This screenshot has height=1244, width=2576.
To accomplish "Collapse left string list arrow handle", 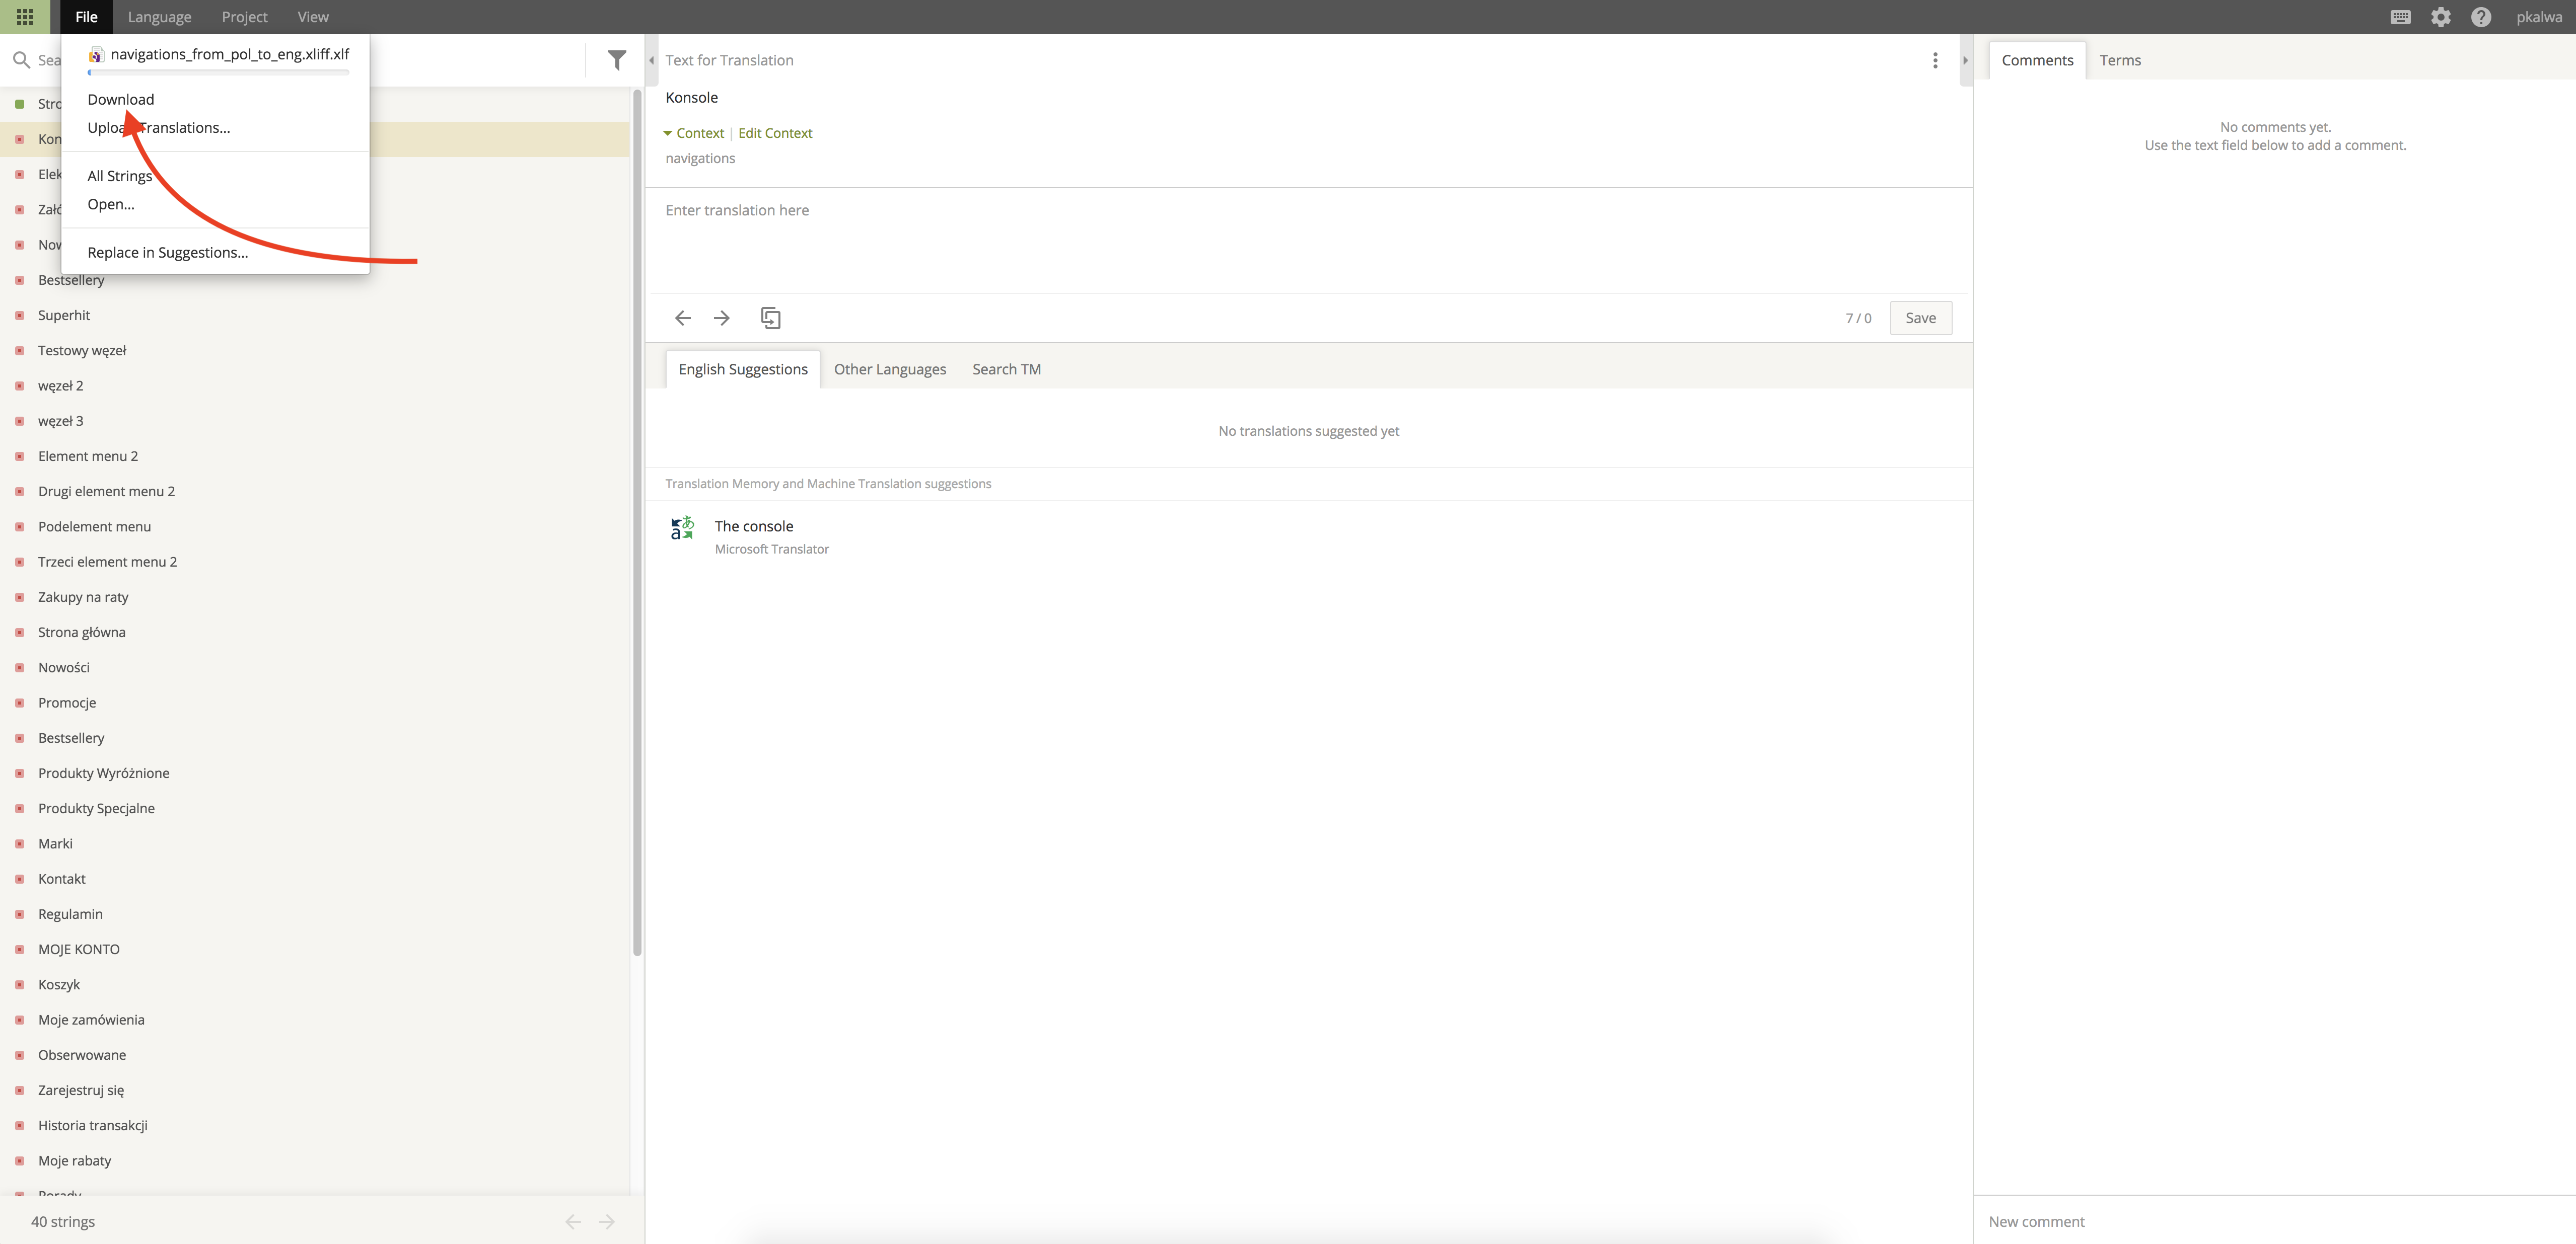I will tap(652, 60).
